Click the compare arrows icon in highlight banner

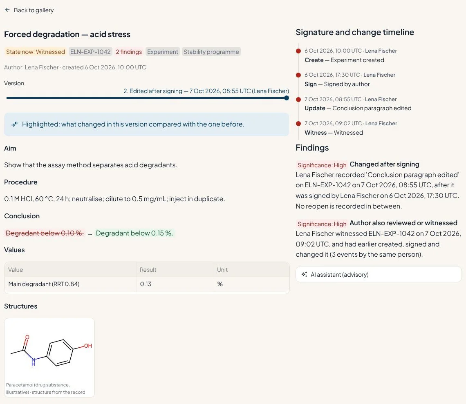15,124
